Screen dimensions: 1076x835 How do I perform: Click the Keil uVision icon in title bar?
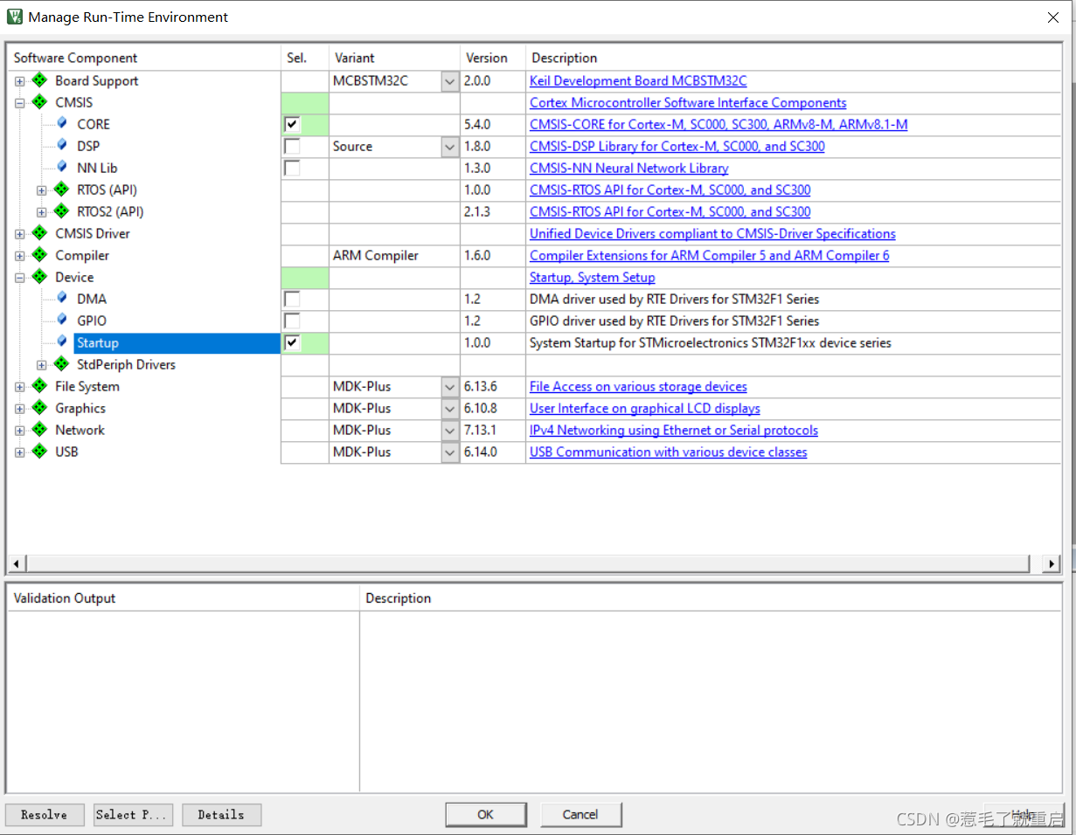[15, 17]
